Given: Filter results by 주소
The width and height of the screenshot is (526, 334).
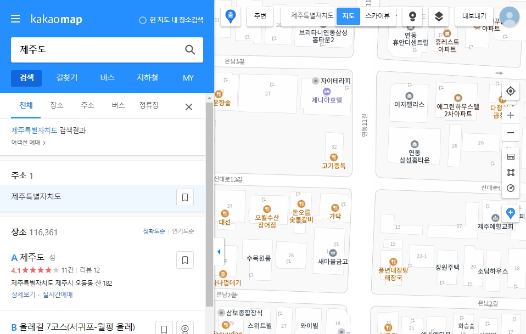Looking at the screenshot, I should click(87, 105).
